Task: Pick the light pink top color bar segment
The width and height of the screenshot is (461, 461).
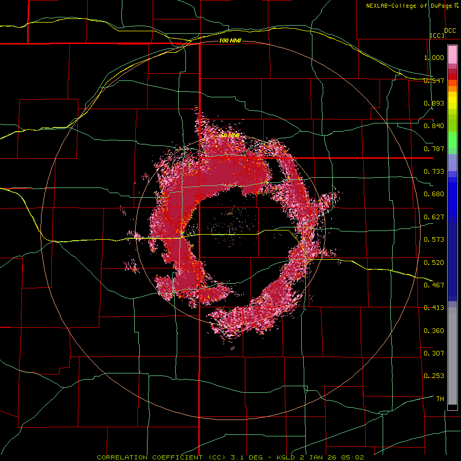Action: click(x=452, y=55)
